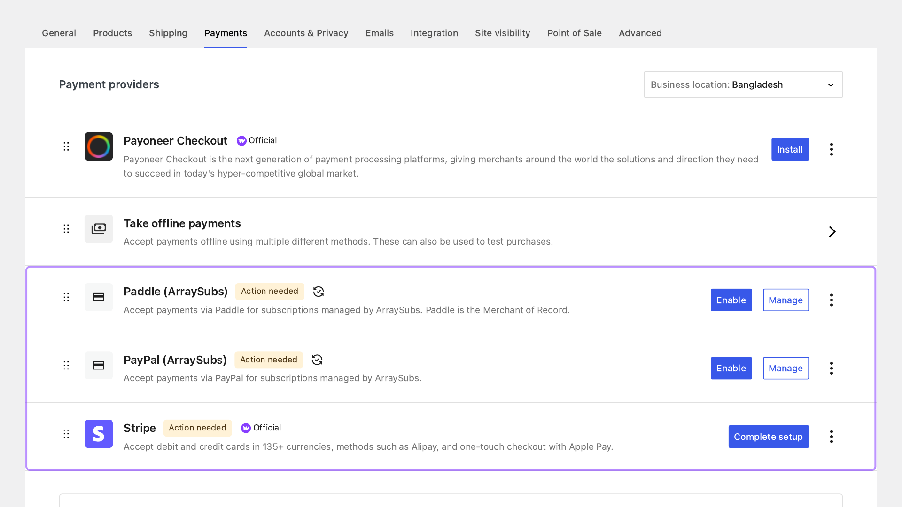Click the Payment providers heading
Image resolution: width=902 pixels, height=507 pixels.
(x=109, y=84)
